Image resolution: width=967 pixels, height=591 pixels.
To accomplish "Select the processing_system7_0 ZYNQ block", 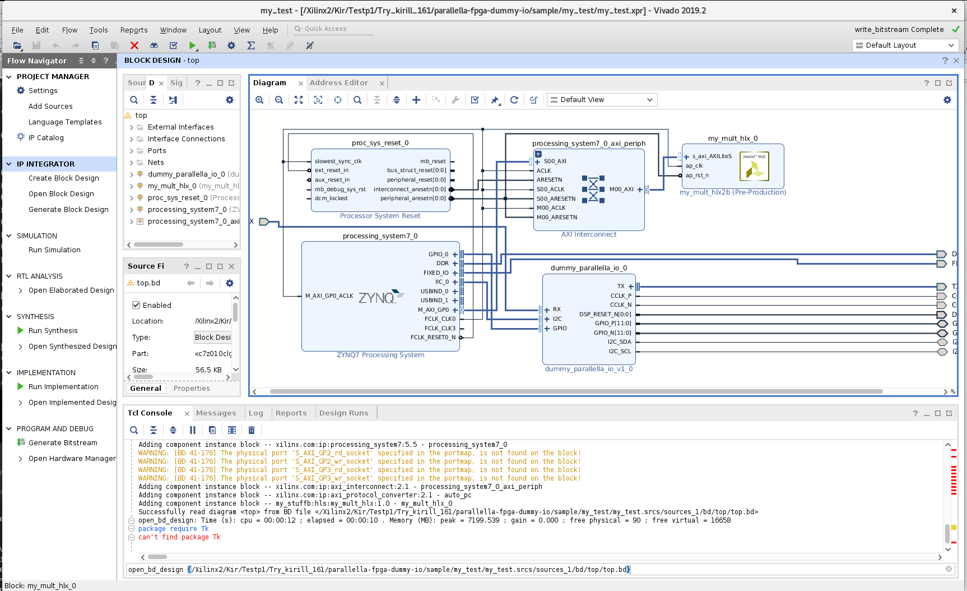I will click(x=380, y=297).
